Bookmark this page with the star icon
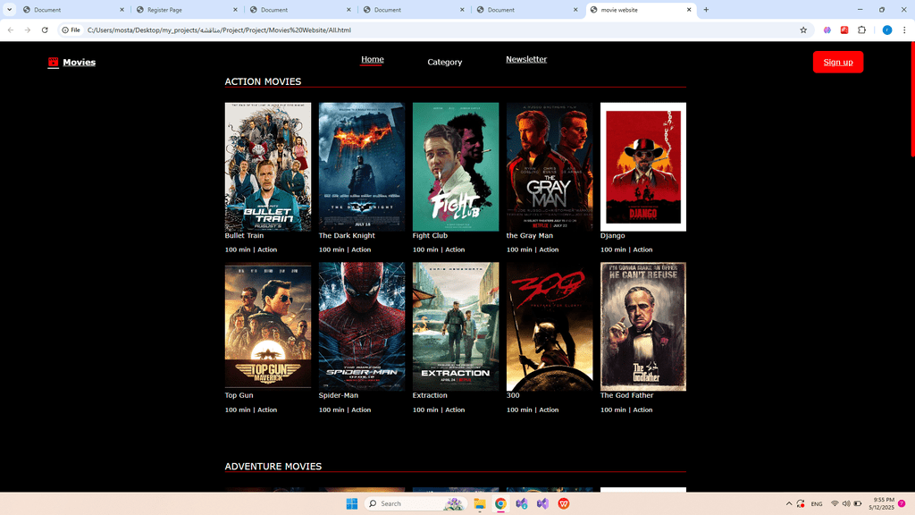 [x=803, y=30]
